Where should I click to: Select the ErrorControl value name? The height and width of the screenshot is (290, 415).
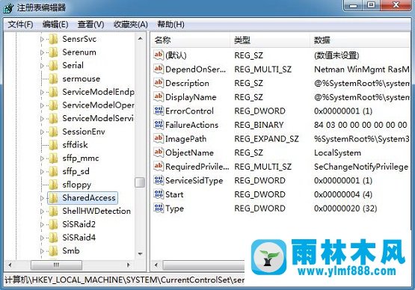point(189,111)
